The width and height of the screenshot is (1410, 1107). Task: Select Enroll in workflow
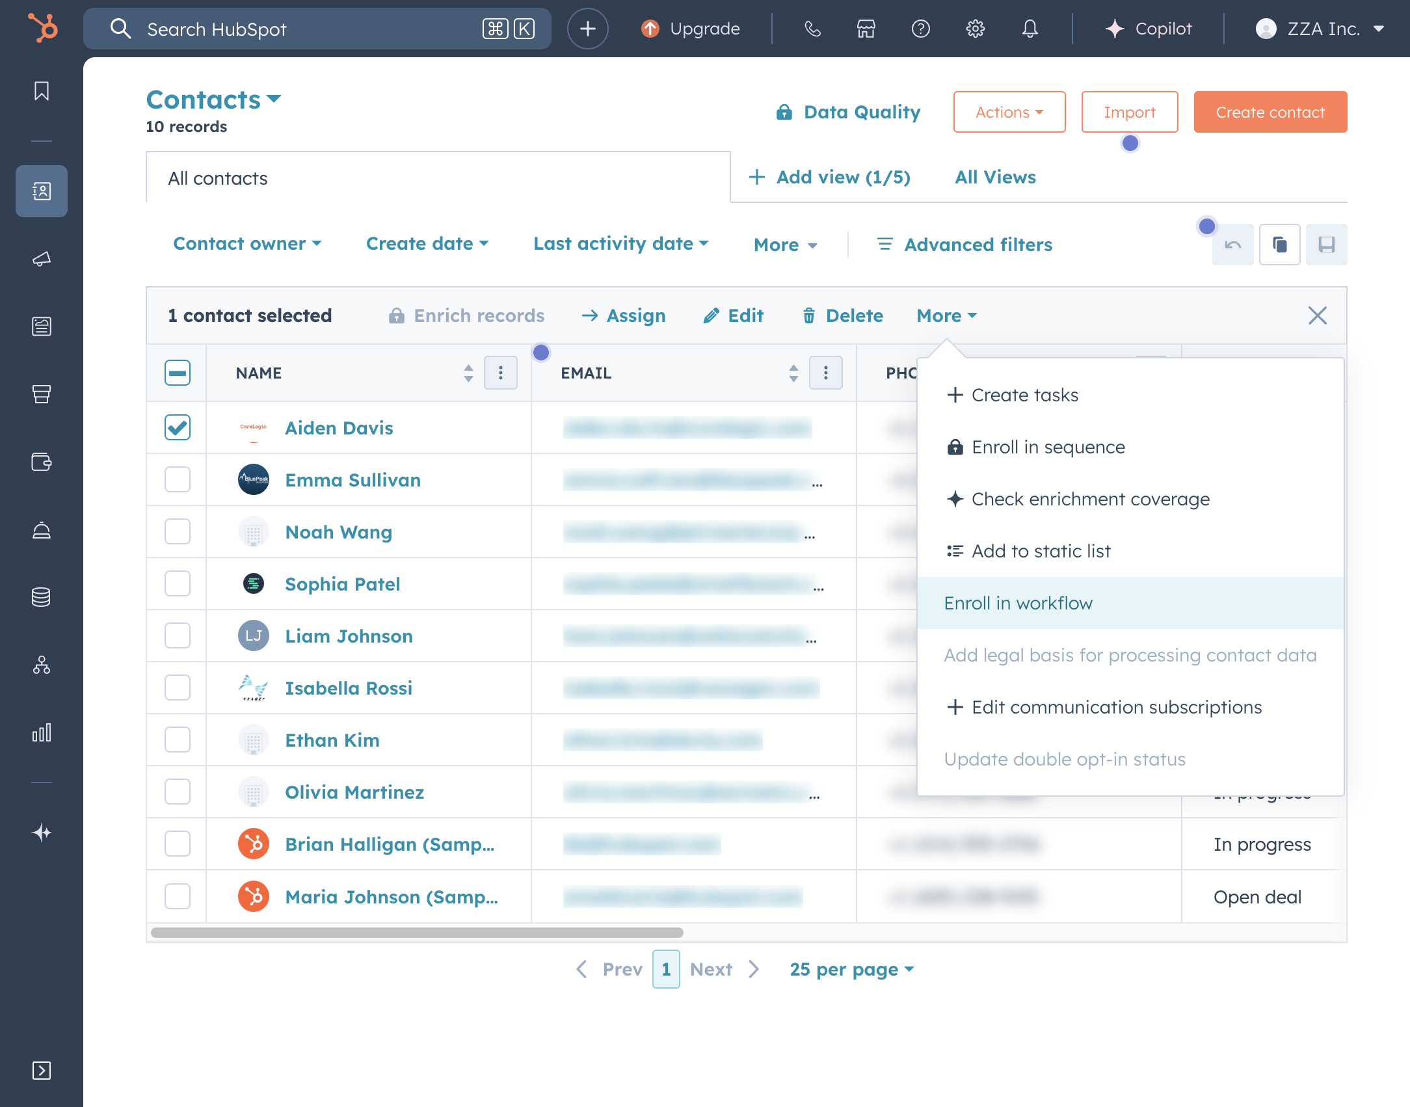click(x=1130, y=603)
